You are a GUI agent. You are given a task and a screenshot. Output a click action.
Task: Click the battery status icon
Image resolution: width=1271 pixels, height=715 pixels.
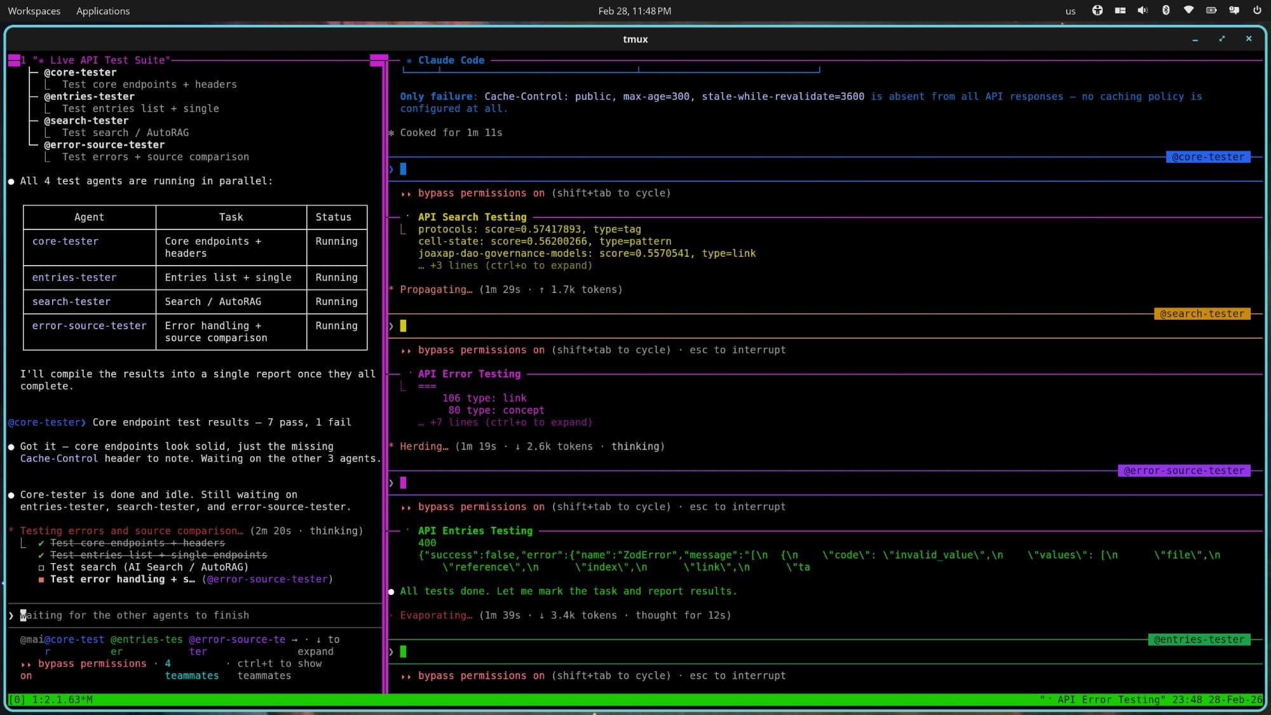pyautogui.click(x=1211, y=10)
